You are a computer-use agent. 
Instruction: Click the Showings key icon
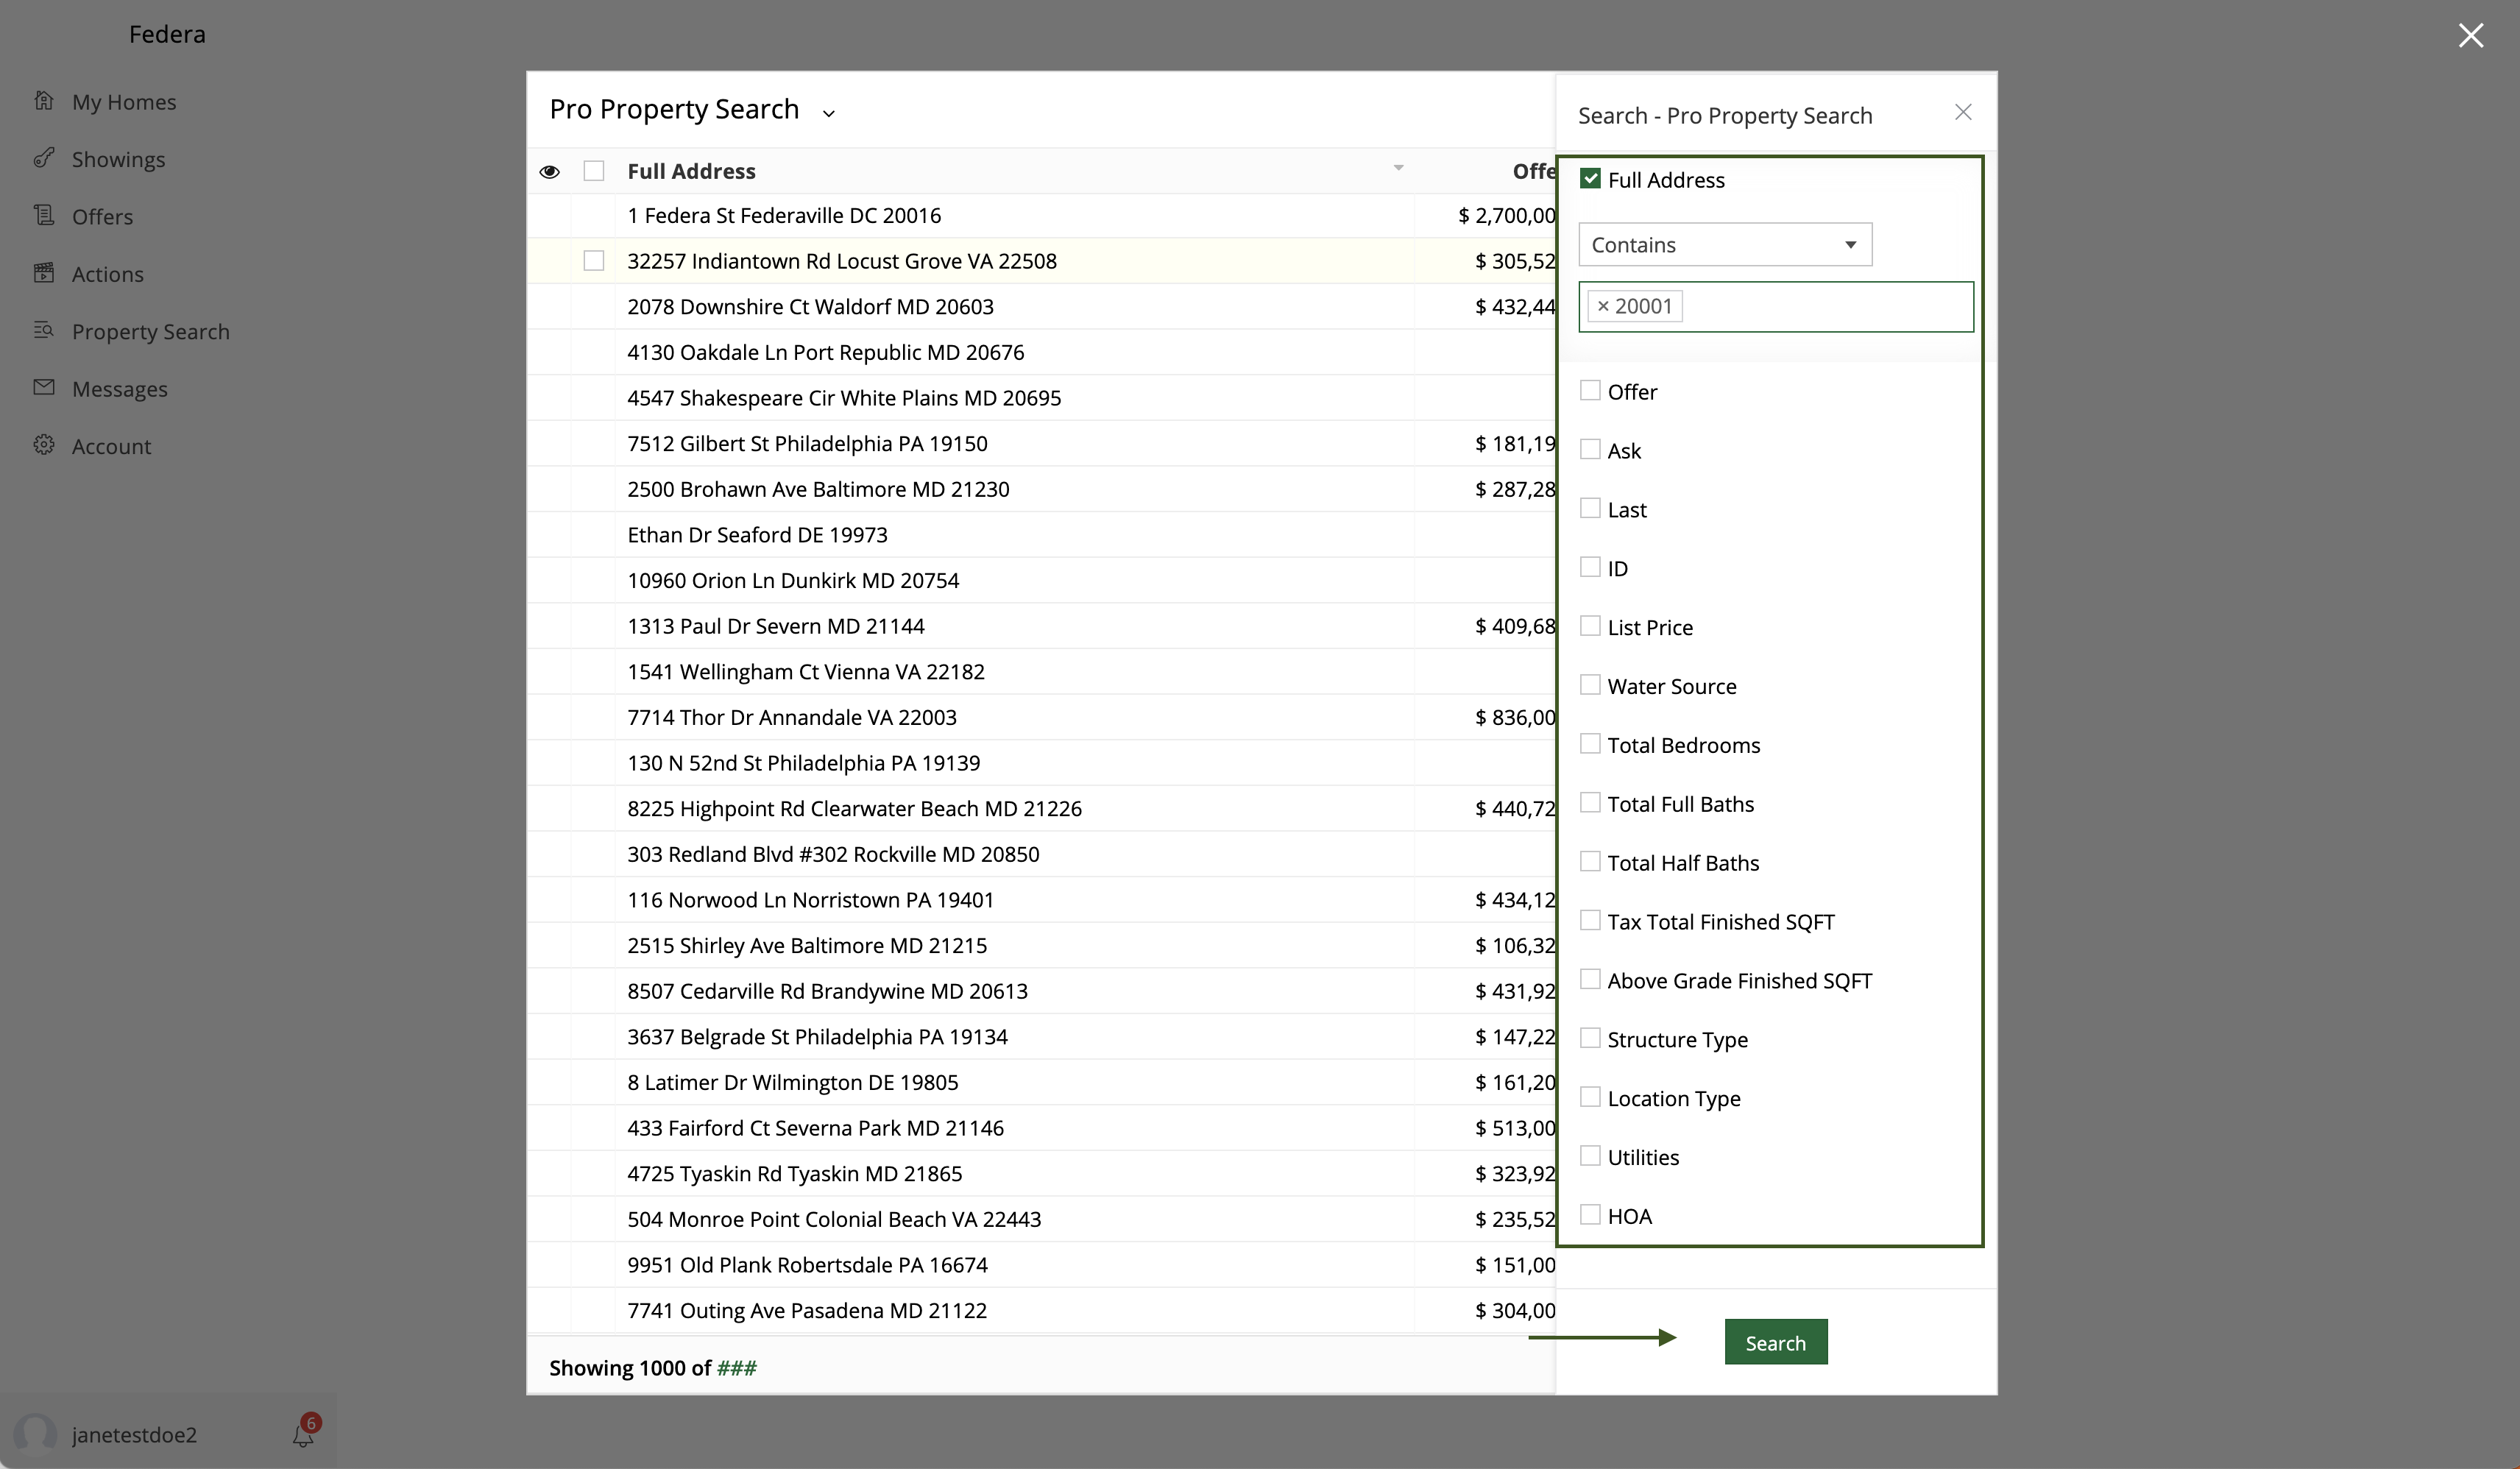(x=43, y=158)
